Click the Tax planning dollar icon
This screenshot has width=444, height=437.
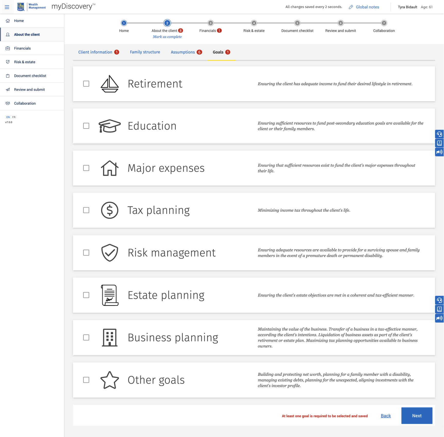pyautogui.click(x=110, y=210)
